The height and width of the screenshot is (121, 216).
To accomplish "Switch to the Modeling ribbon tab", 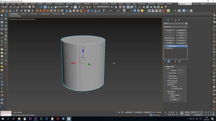I will (x=14, y=14).
